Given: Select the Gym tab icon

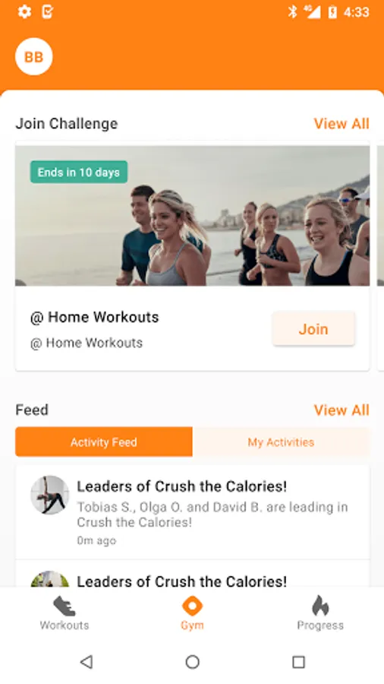Looking at the screenshot, I should click(192, 606).
